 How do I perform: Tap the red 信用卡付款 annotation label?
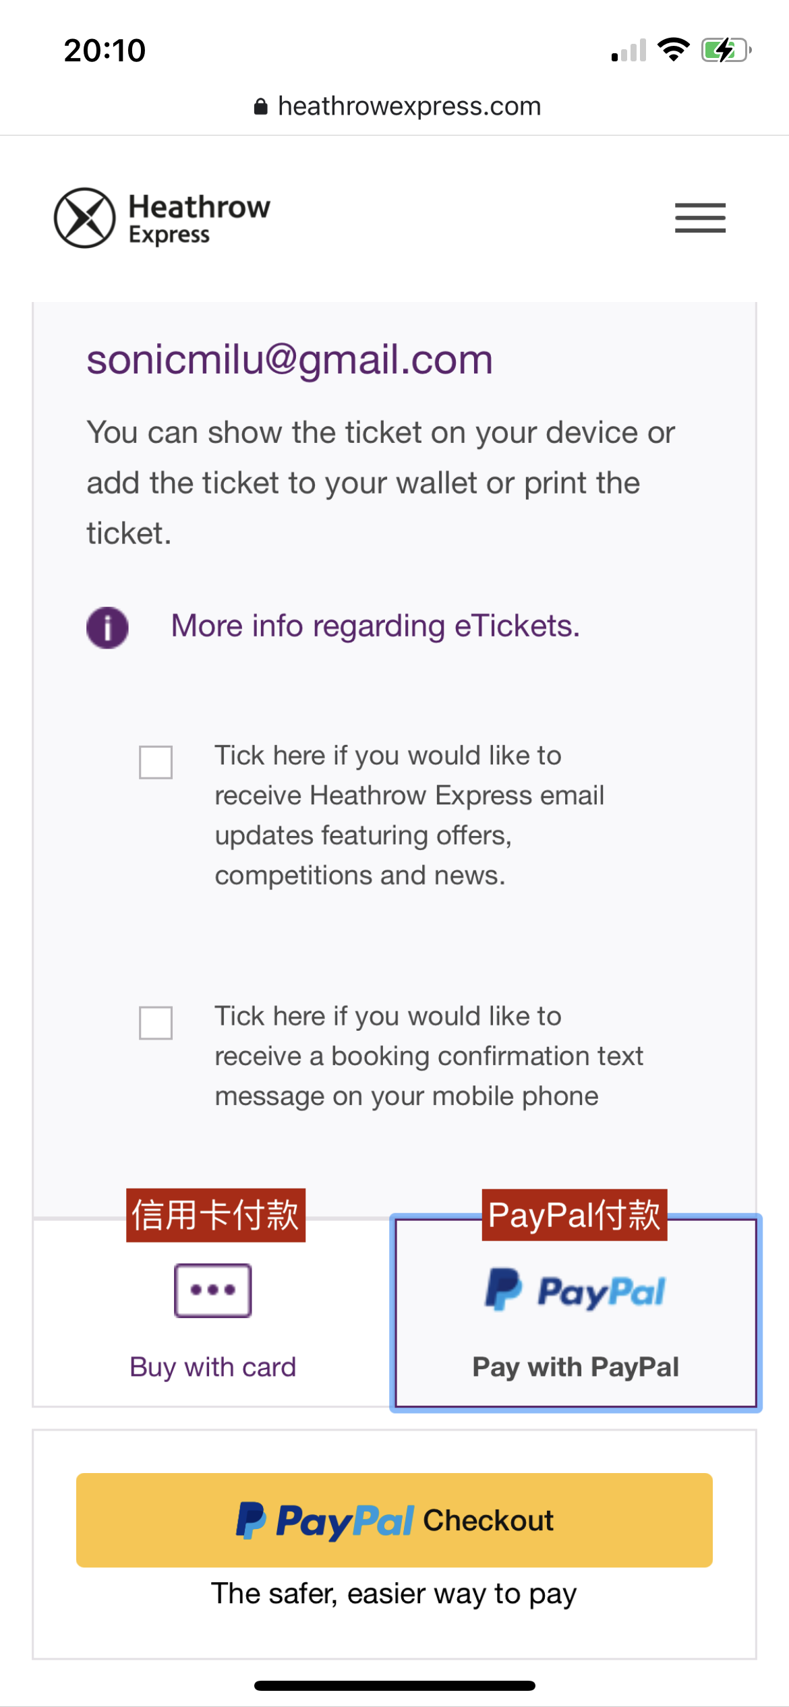coord(216,1215)
